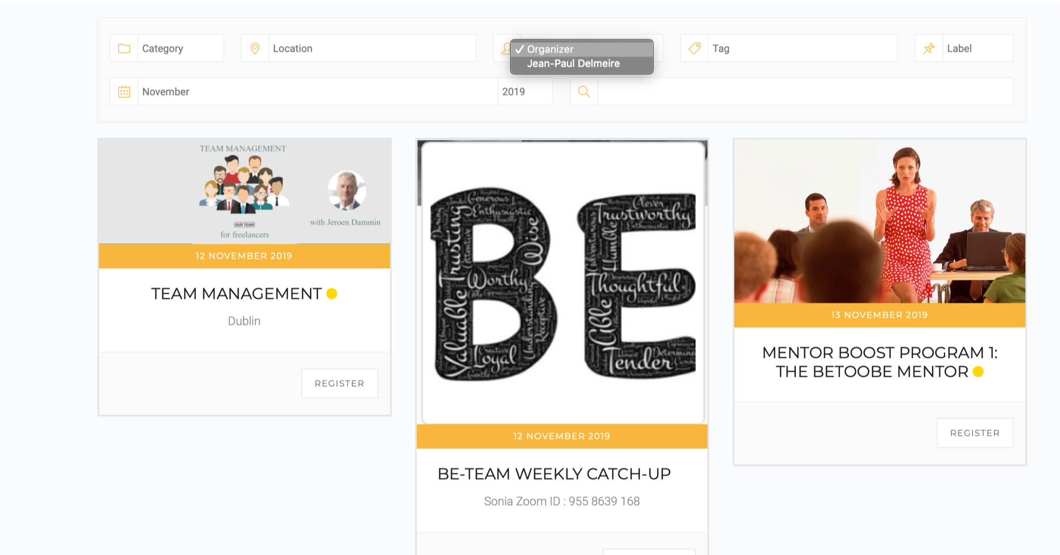Image resolution: width=1060 pixels, height=555 pixels.
Task: Open the Category dropdown
Action: pyautogui.click(x=180, y=48)
